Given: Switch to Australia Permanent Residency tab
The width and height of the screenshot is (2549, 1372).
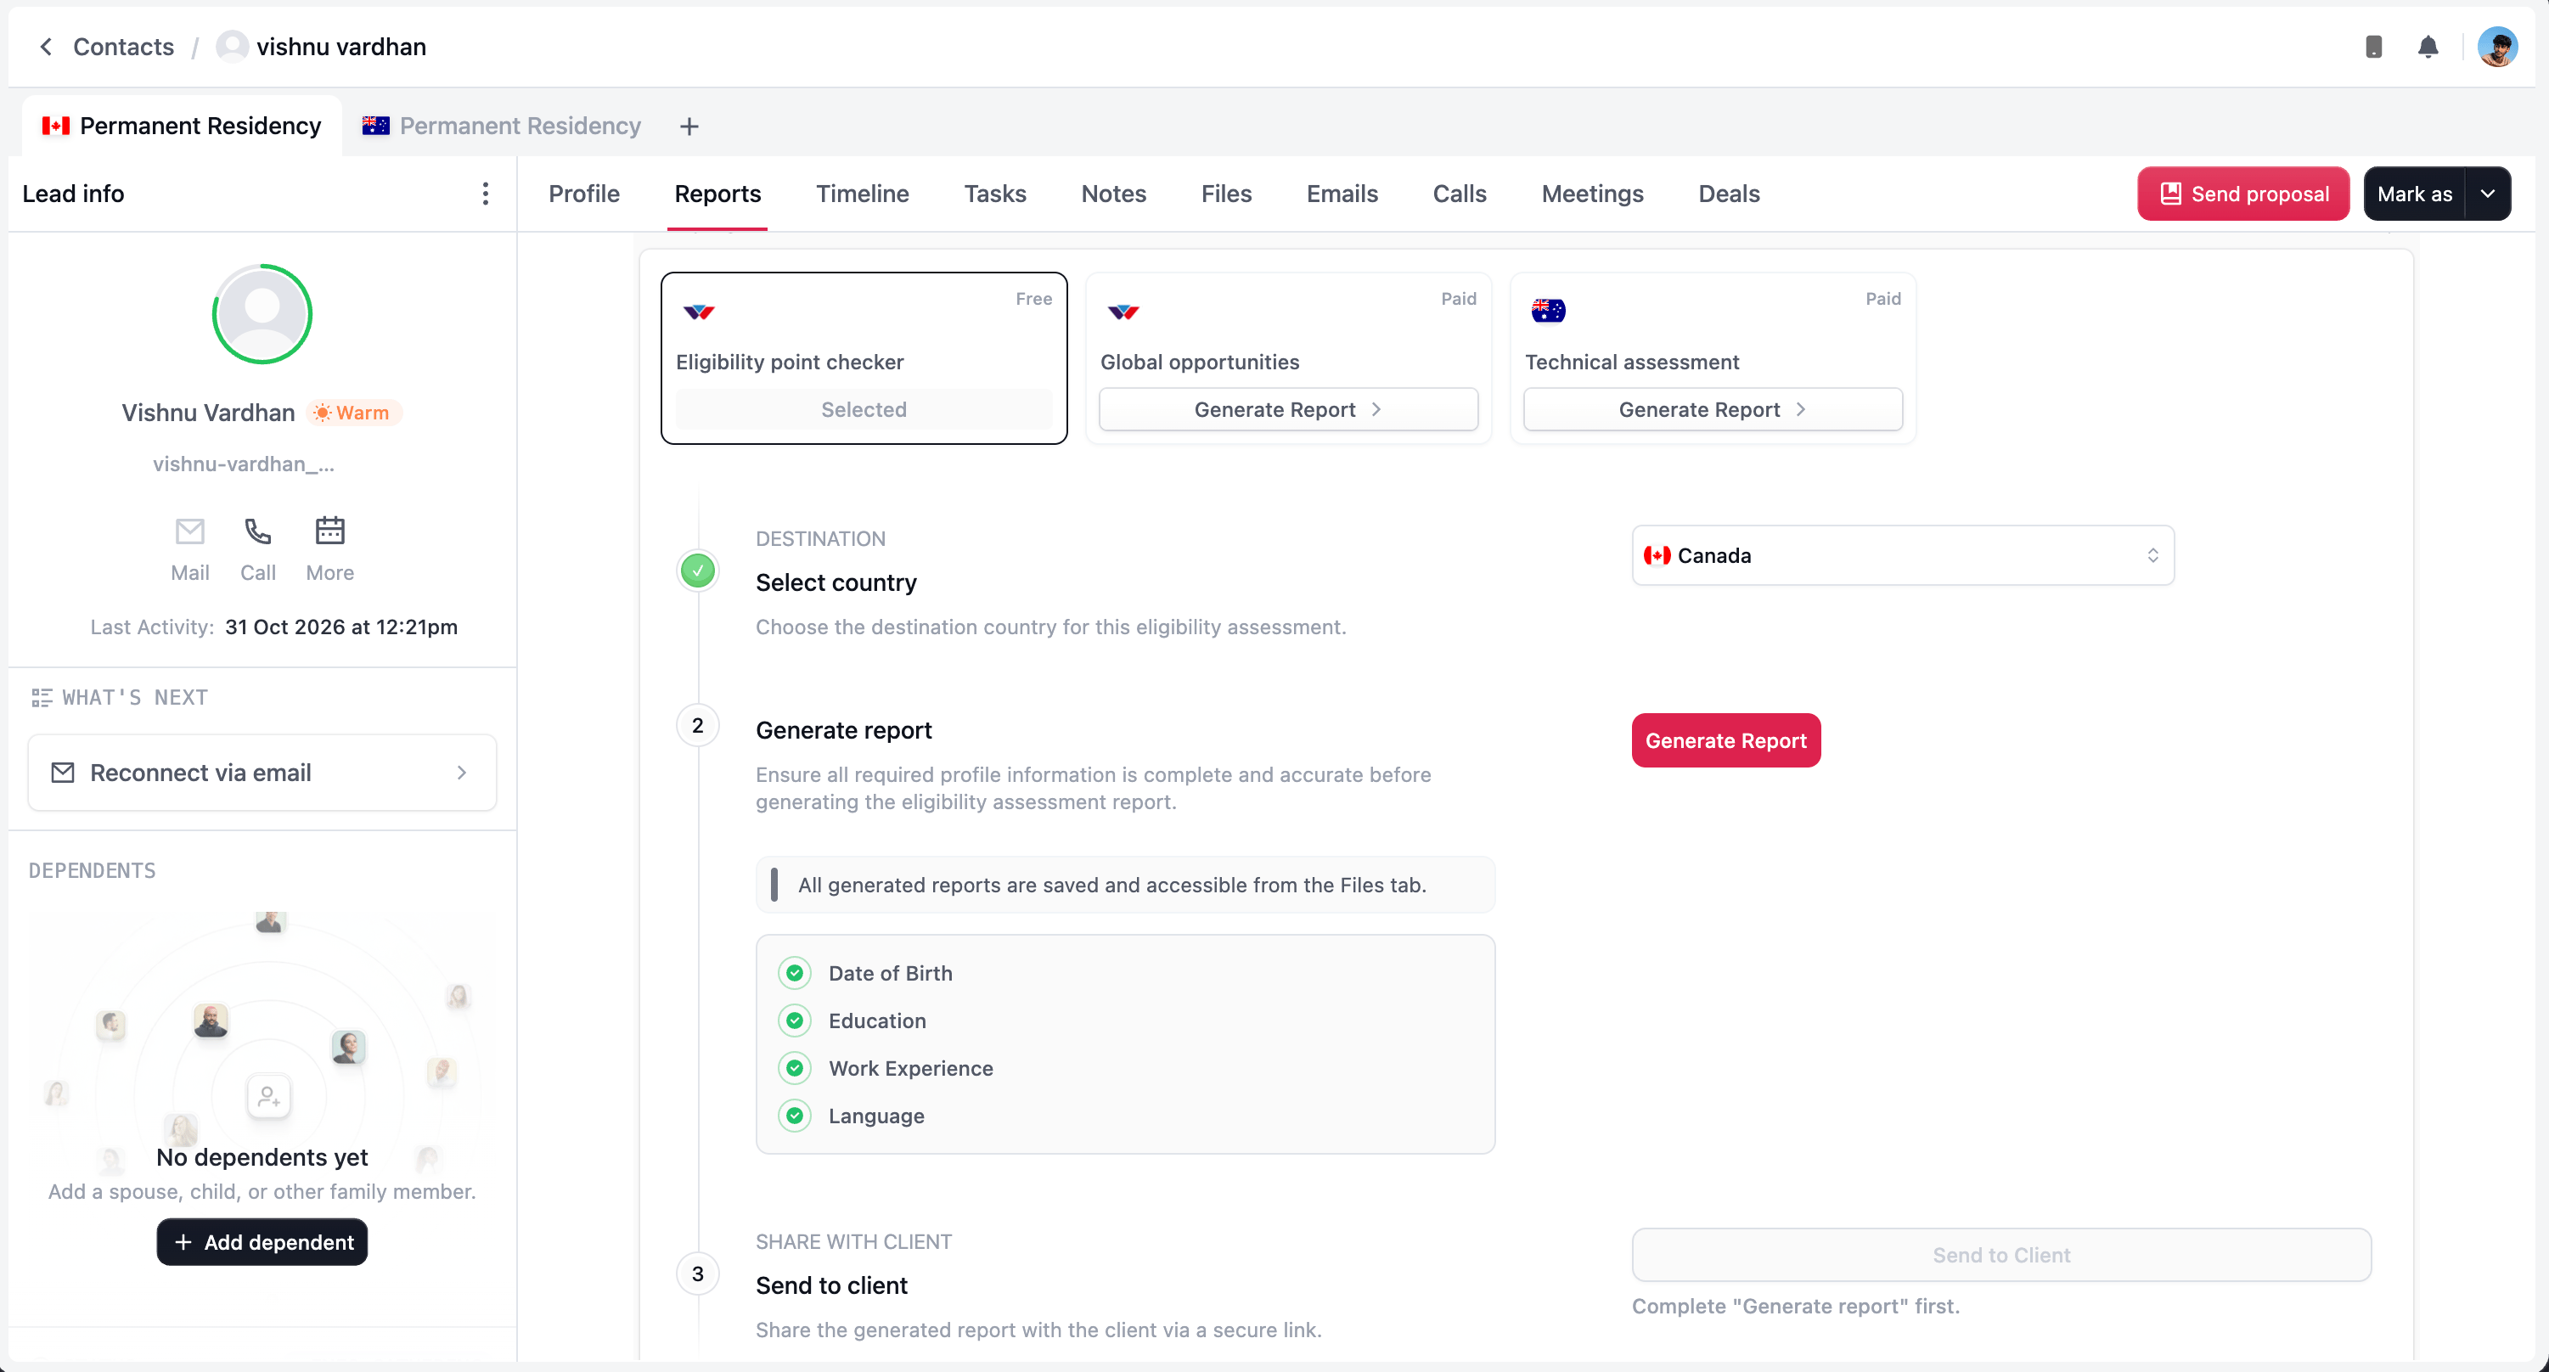Looking at the screenshot, I should 502,127.
